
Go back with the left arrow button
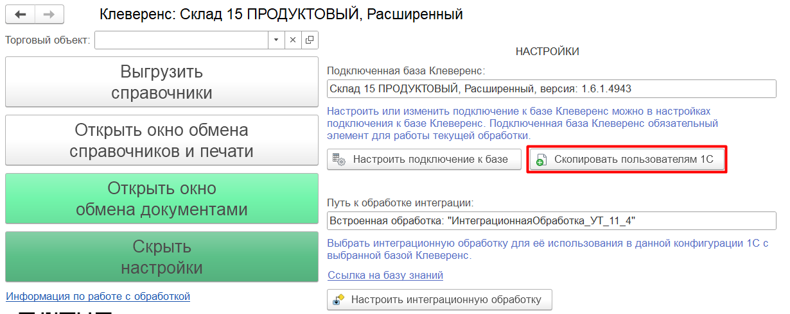coord(21,14)
